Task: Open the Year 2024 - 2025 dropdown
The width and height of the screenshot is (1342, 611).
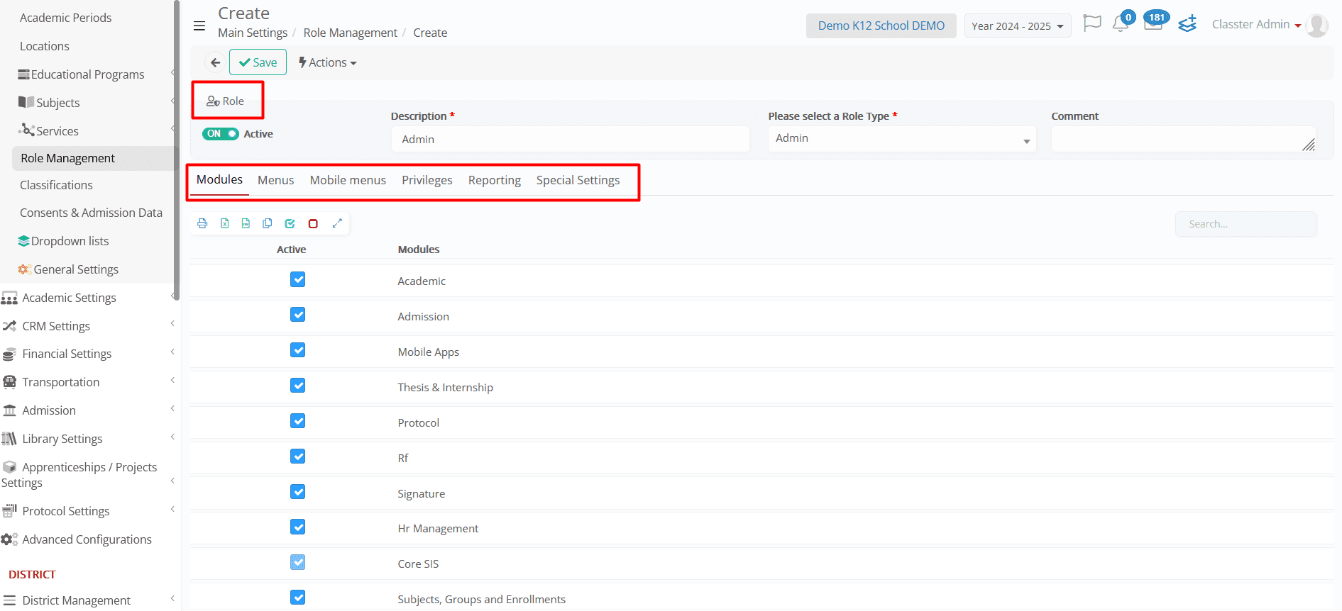Action: 1017,26
